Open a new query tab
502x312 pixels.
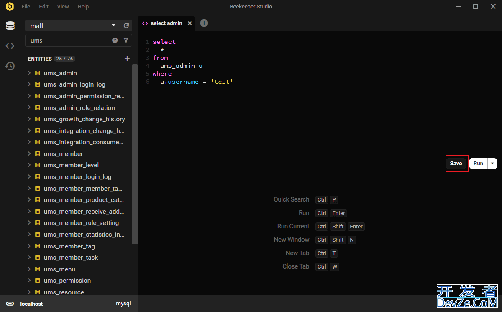click(204, 23)
